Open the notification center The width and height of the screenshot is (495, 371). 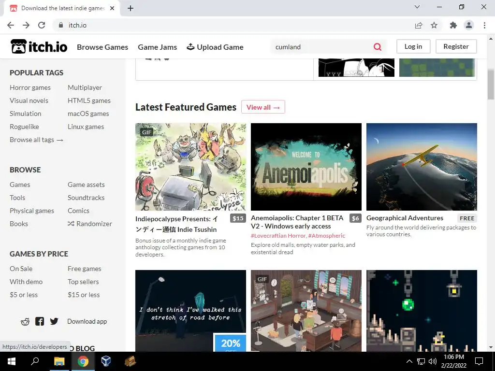tap(479, 361)
